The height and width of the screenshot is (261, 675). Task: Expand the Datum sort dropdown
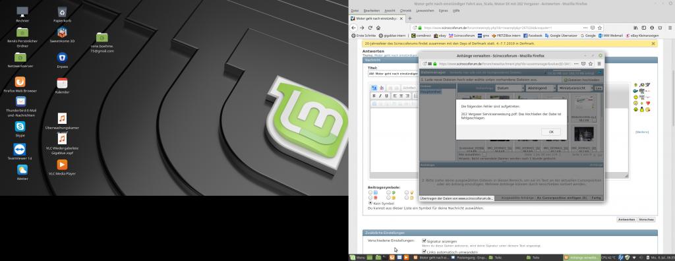510,88
